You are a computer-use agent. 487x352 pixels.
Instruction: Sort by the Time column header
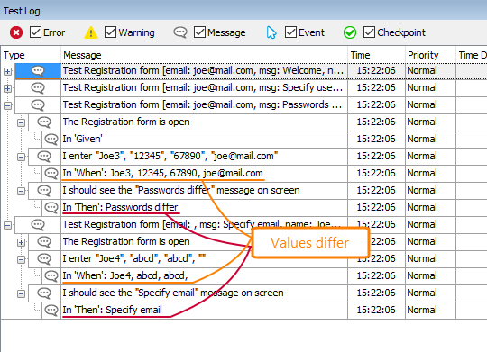pos(376,55)
